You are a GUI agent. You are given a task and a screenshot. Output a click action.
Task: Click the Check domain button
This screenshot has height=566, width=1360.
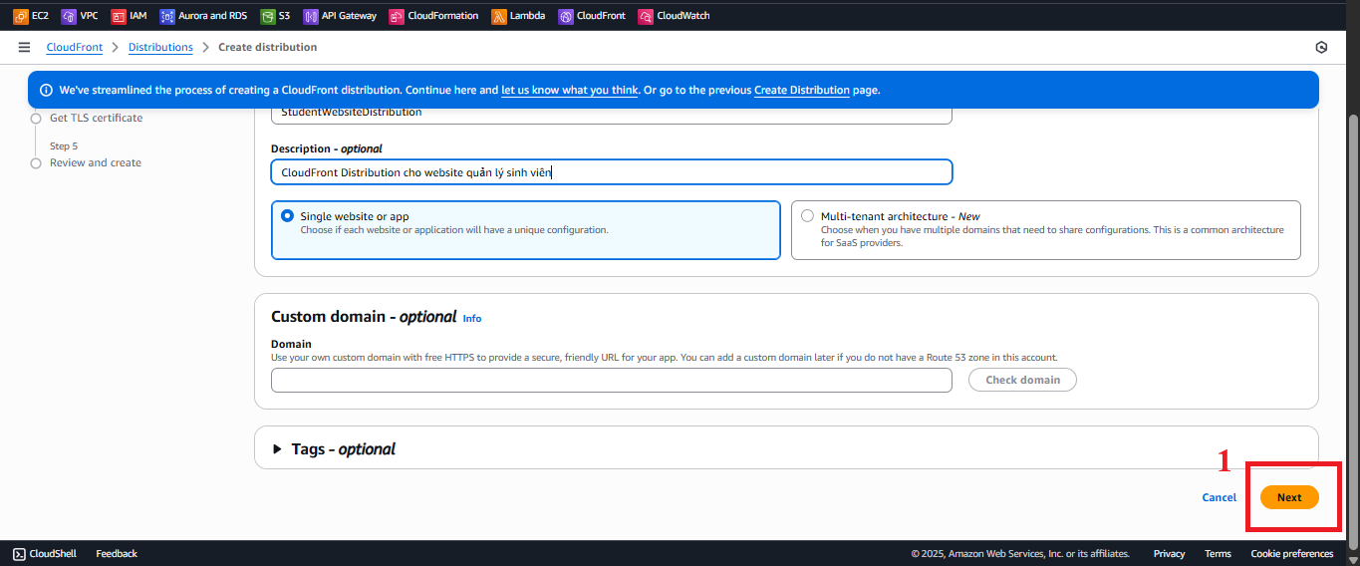(x=1022, y=380)
